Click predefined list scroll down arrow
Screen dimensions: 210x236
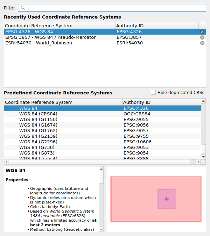click(x=203, y=157)
